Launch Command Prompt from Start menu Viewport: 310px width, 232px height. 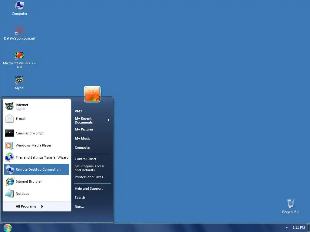37,133
